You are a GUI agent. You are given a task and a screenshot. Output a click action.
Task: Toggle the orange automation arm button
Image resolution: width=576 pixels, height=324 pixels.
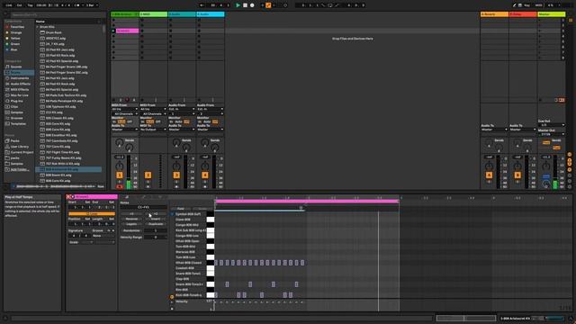[268, 5]
